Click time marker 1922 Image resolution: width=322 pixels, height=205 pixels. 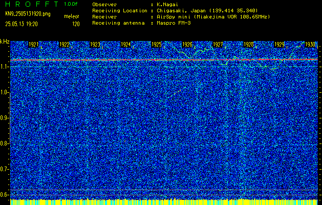[x=65, y=45]
